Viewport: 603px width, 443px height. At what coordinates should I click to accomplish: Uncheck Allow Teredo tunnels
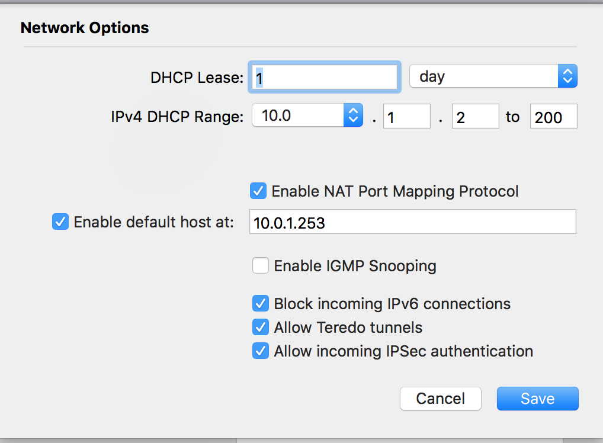(261, 328)
